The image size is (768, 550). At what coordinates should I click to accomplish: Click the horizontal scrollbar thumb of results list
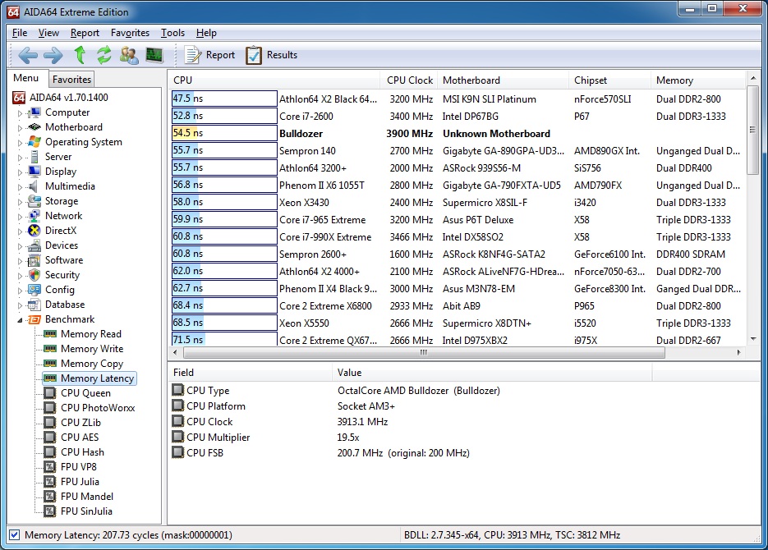[424, 352]
